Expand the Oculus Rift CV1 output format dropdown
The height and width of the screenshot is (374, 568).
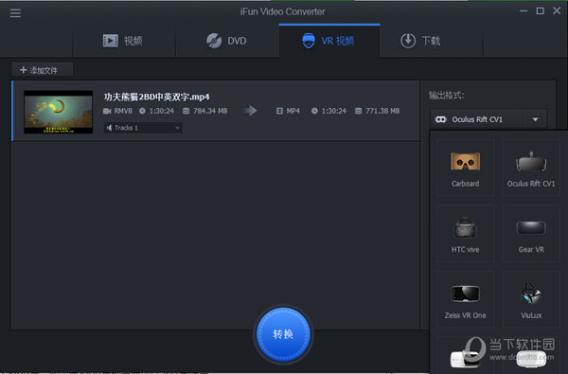488,119
